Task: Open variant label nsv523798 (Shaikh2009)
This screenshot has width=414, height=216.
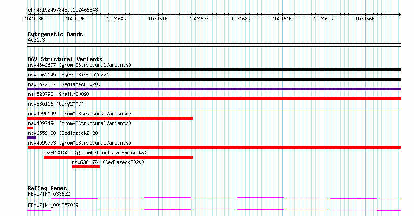Action: [x=59, y=94]
